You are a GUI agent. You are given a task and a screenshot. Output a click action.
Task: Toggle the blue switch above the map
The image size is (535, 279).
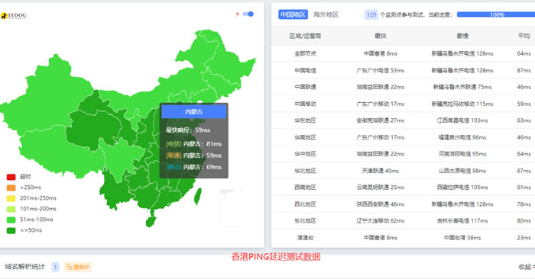coord(248,14)
